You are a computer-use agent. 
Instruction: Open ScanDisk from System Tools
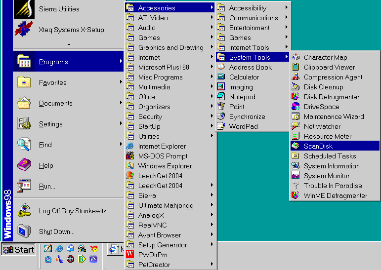pos(335,146)
